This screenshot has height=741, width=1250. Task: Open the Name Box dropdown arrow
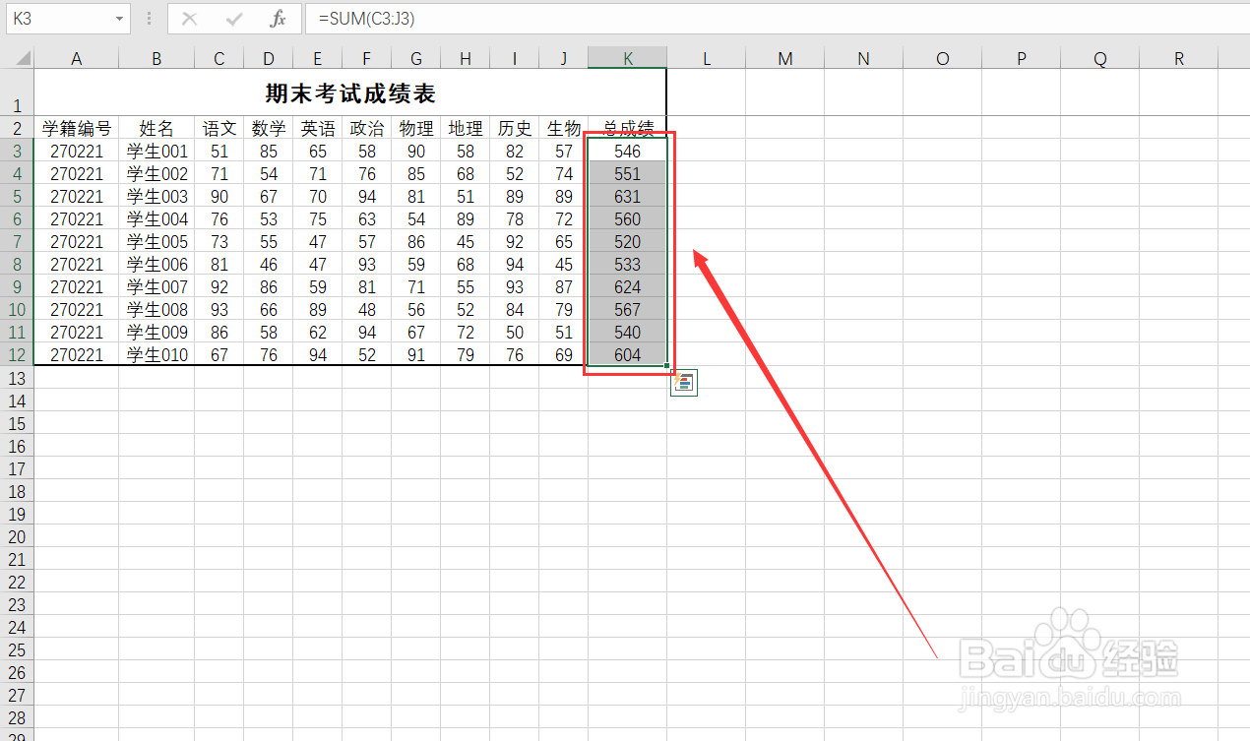pos(117,18)
